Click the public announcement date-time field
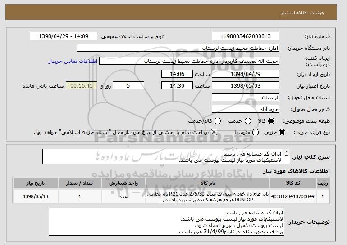 click(64, 36)
